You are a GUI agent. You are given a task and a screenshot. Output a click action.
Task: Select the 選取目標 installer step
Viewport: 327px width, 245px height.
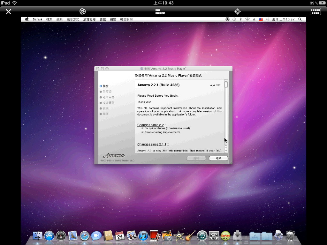(x=107, y=97)
